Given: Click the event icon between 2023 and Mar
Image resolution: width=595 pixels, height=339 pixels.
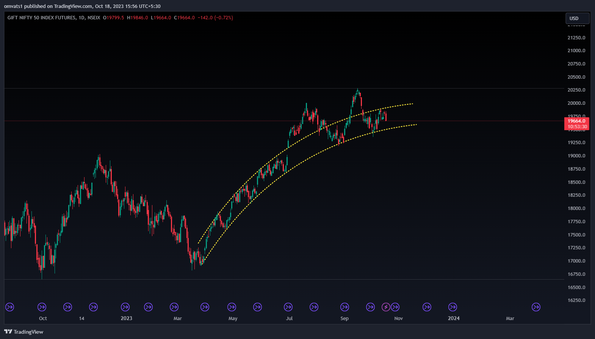Looking at the screenshot, I should [x=149, y=307].
